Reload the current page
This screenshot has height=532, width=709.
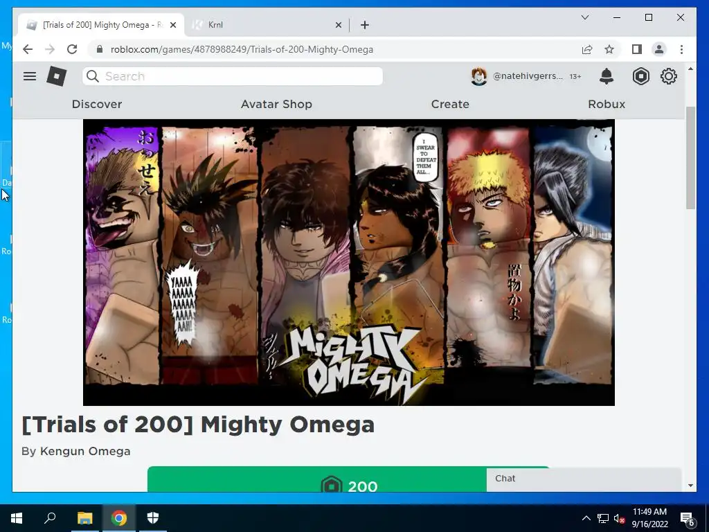(x=72, y=49)
